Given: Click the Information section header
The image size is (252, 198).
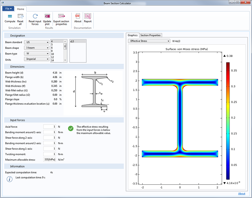Looking at the screenshot, I should tap(64, 166).
